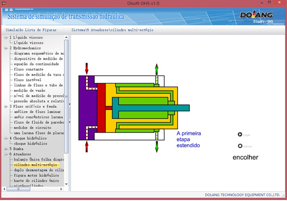This screenshot has width=287, height=201.
Task: Select figura motor hidráulico item
Action: tap(36, 175)
